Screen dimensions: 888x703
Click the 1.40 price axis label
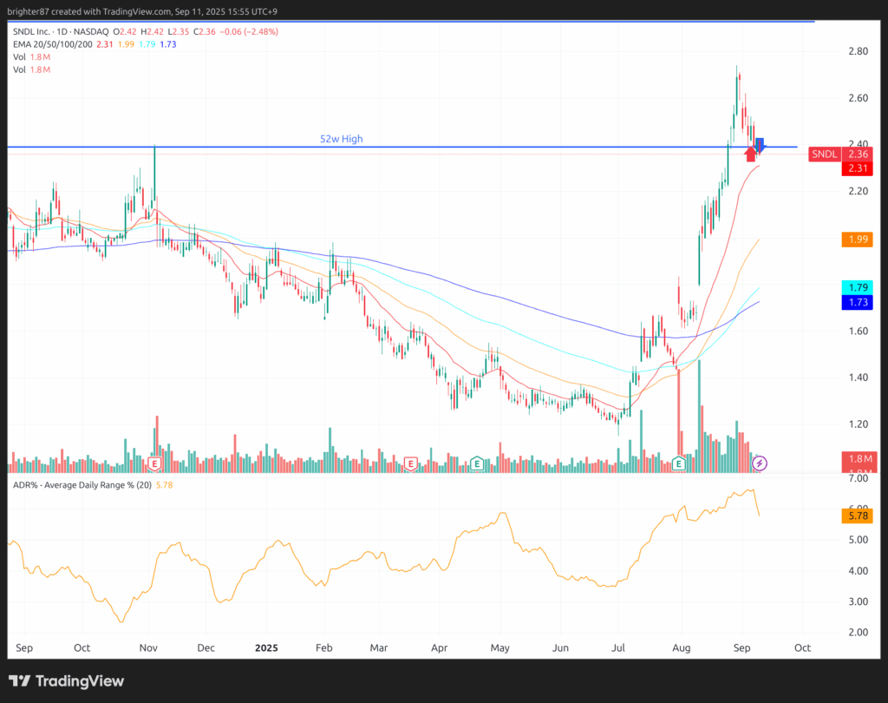point(858,378)
